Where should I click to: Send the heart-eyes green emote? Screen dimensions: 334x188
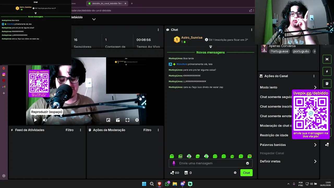(x=250, y=156)
